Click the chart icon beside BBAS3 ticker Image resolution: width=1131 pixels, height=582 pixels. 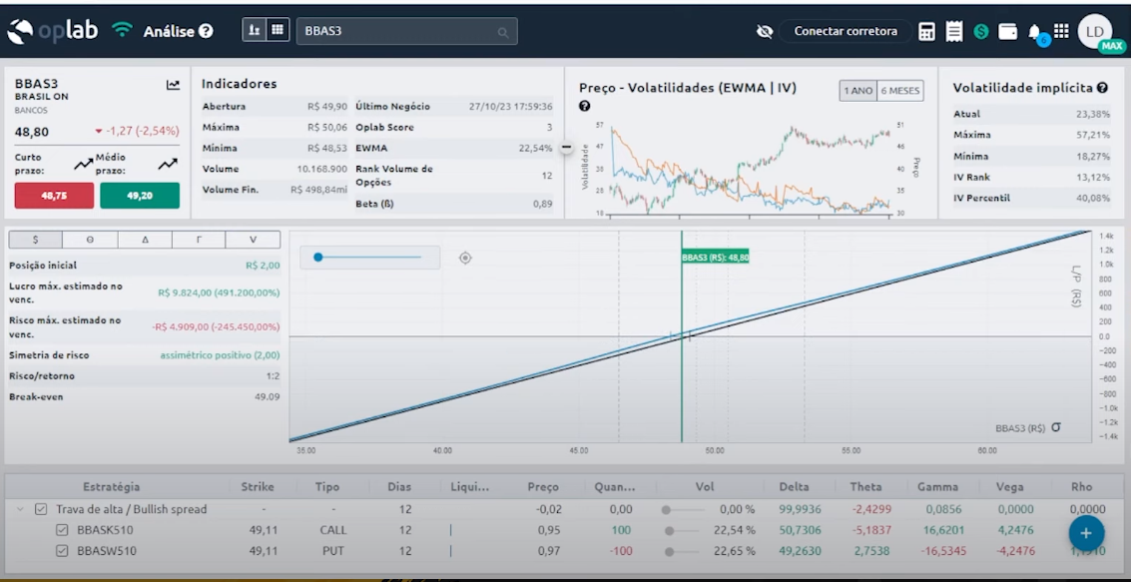click(173, 86)
